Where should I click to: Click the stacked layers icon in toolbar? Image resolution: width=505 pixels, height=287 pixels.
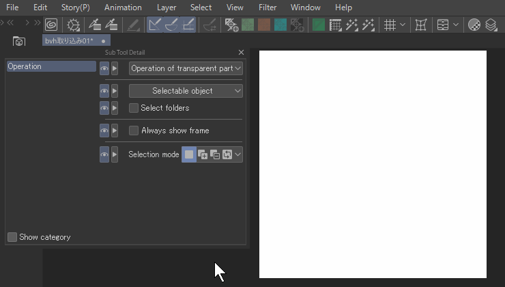pyautogui.click(x=491, y=25)
